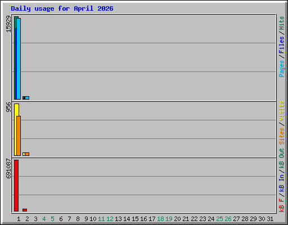This screenshot has height=225, width=288.
Task: Click the kB F legend label
Action: 282,205
